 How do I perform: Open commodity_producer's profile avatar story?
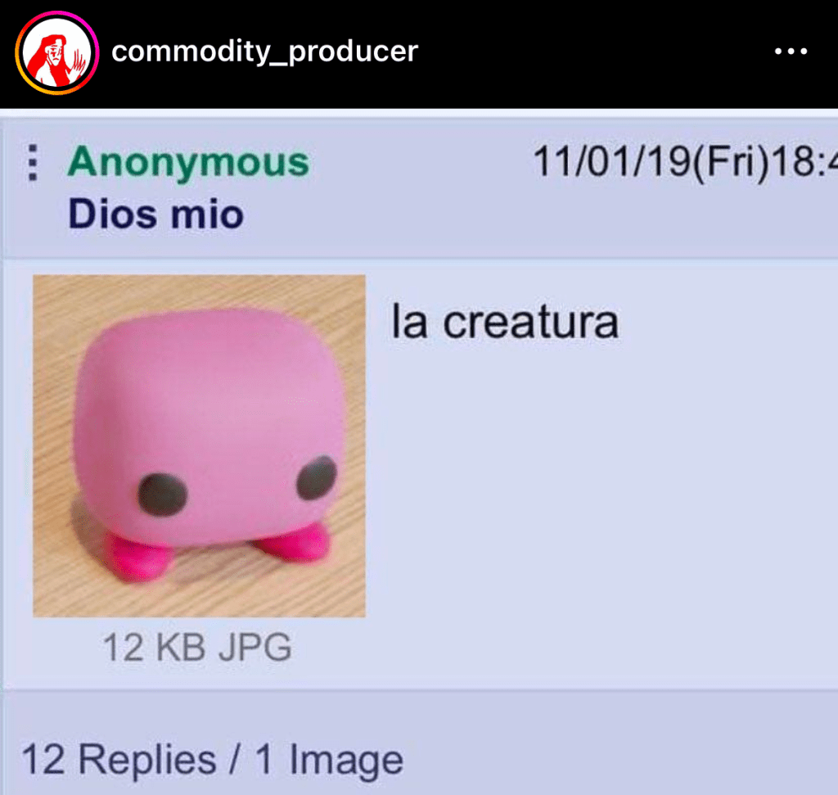click(x=56, y=53)
